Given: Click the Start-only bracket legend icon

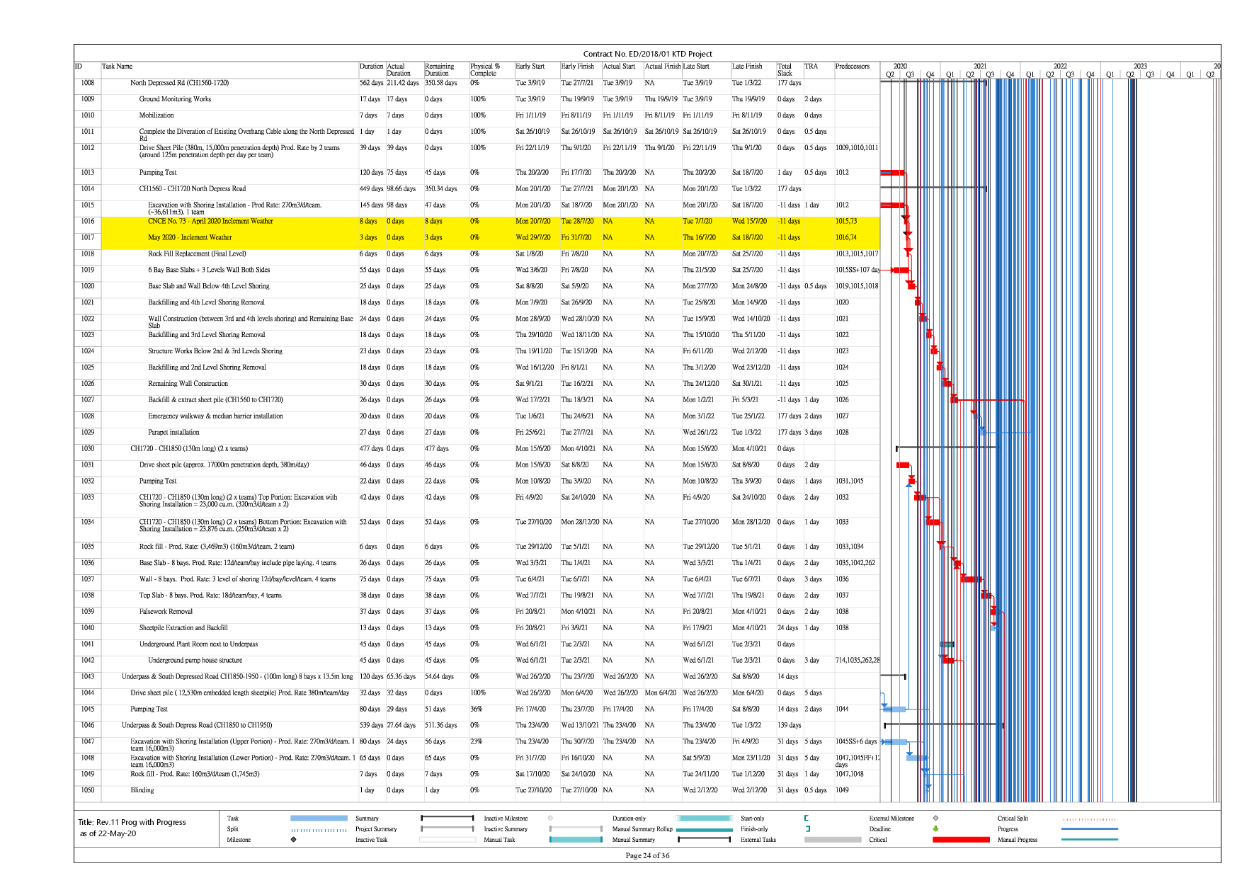Looking at the screenshot, I should click(x=807, y=819).
